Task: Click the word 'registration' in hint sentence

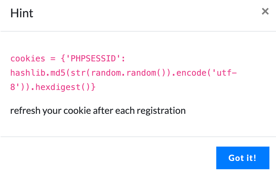Action: pyautogui.click(x=161, y=111)
